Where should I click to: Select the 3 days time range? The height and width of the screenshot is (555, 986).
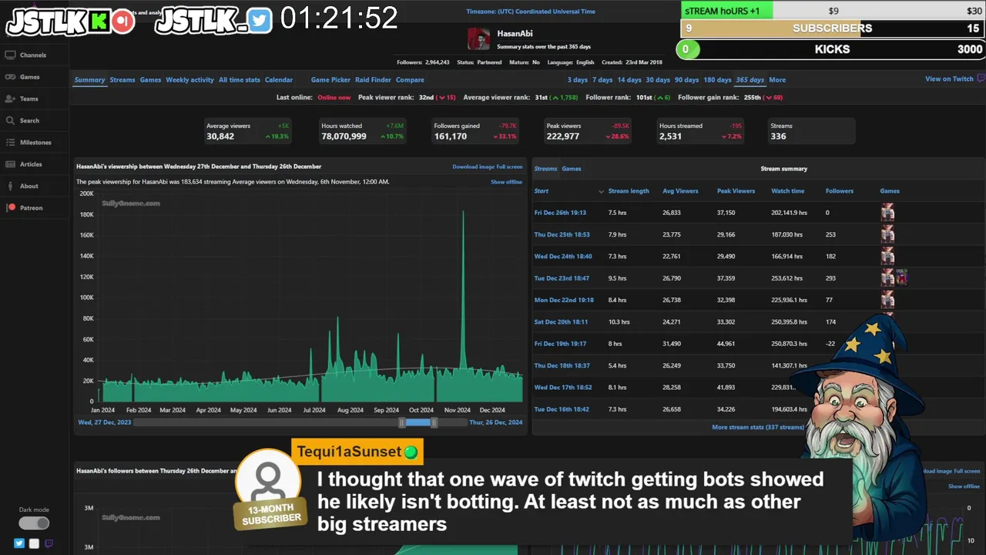(x=578, y=79)
